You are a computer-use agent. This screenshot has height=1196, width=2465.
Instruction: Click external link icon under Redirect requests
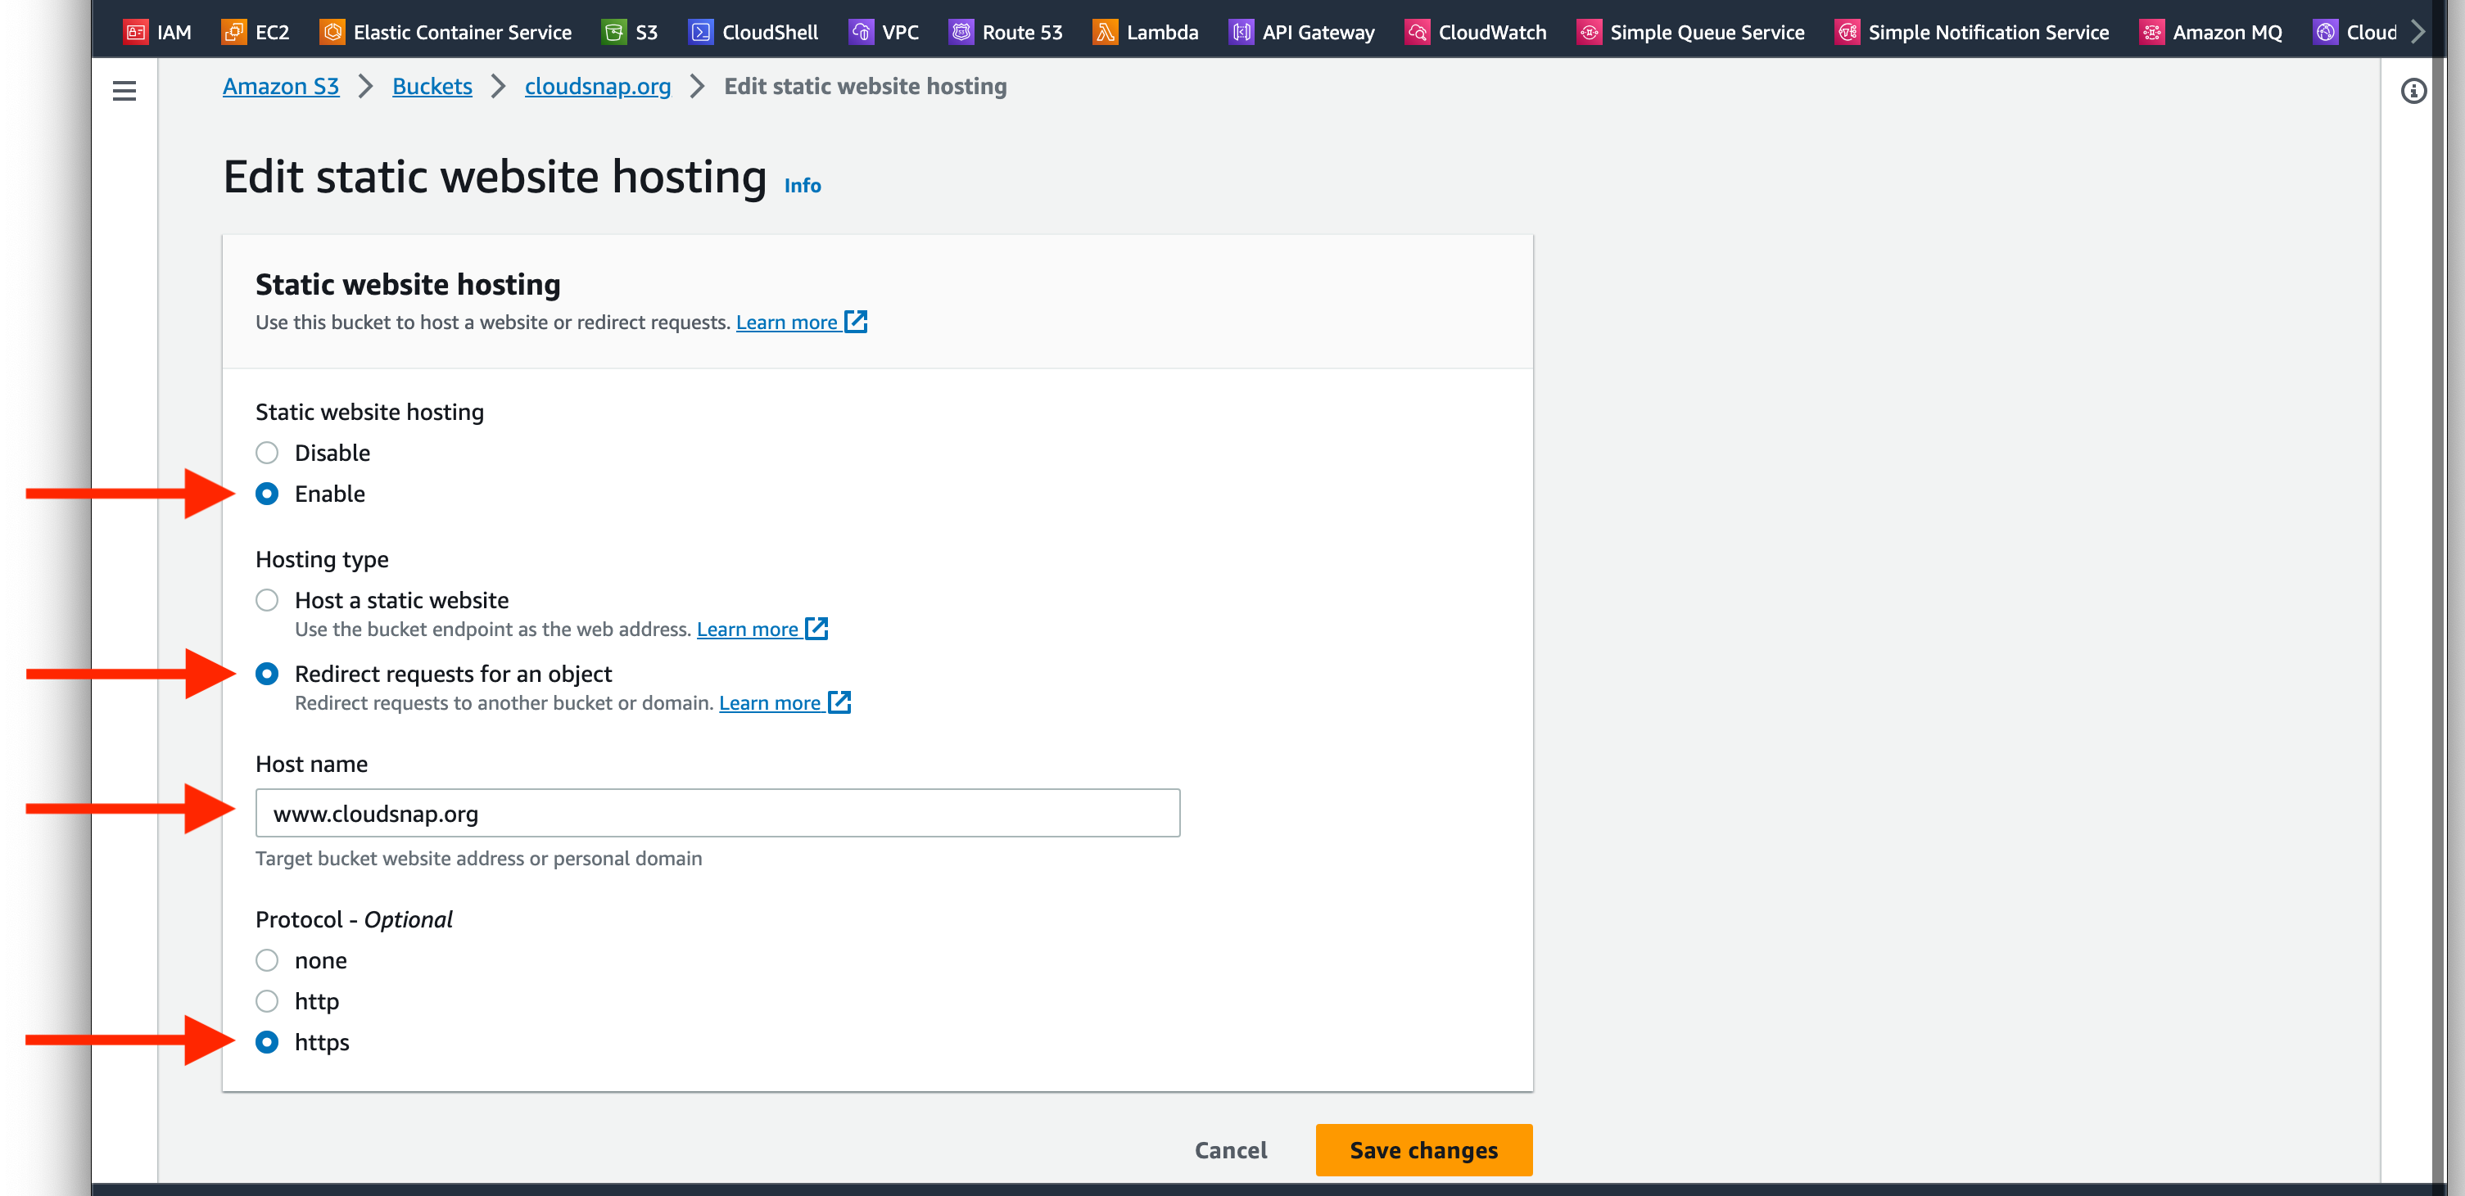pos(839,702)
